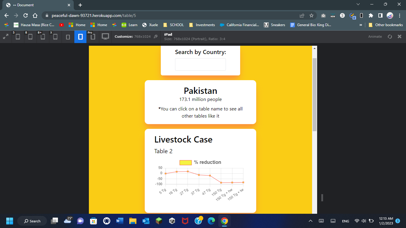
Task: Open the California Financial bookmark
Action: [x=239, y=25]
